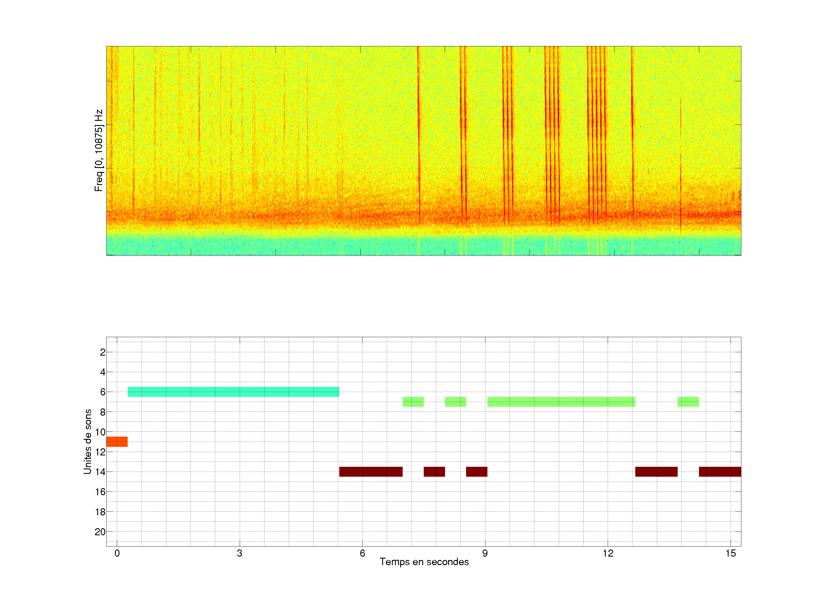
Task: Click the 'Unites de sons' y-axis label
Action: [87, 441]
